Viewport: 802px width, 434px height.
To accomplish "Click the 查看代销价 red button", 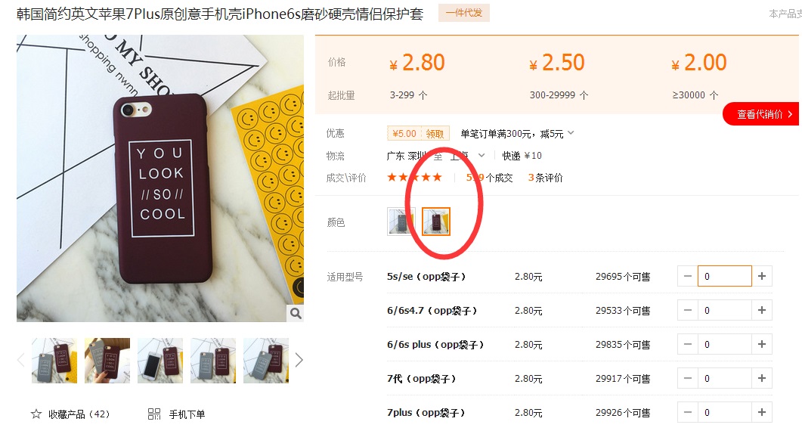I will pyautogui.click(x=761, y=114).
